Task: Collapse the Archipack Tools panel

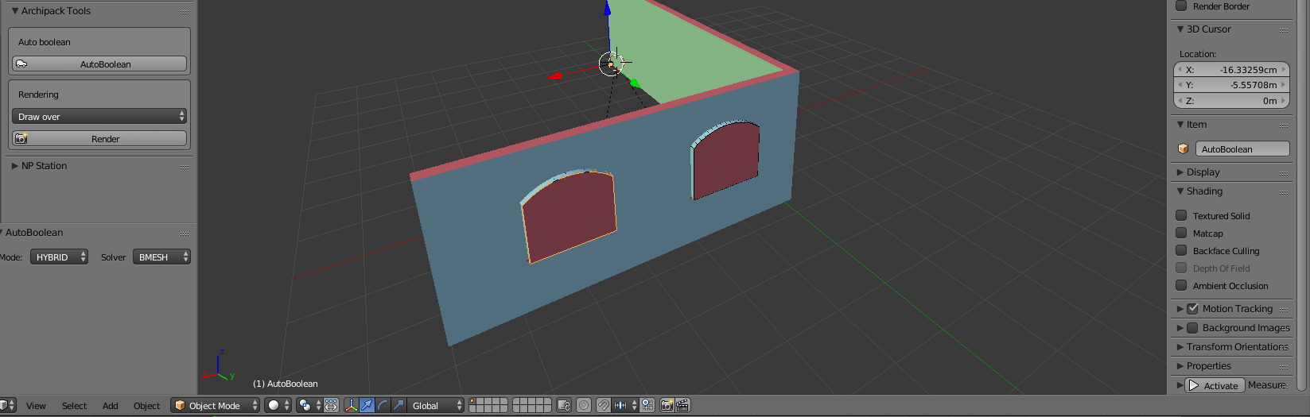Action: 14,11
